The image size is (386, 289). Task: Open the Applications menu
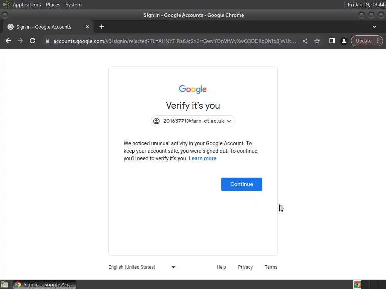click(27, 5)
